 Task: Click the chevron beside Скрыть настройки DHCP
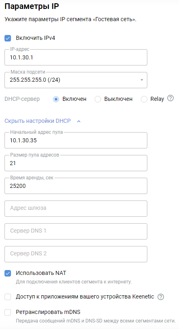pos(79,121)
